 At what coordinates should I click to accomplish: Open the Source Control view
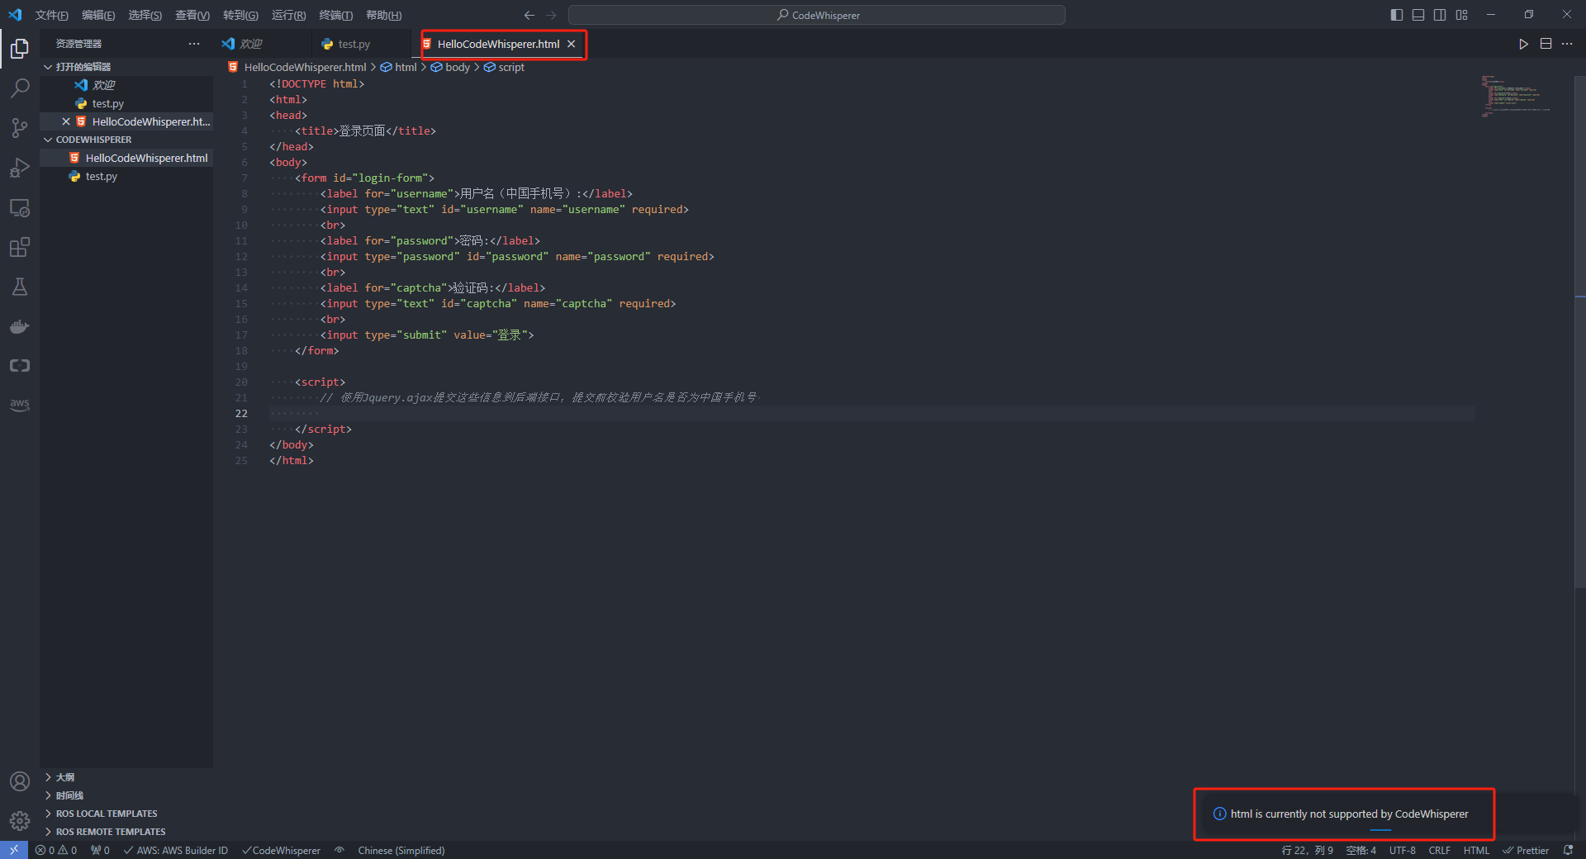tap(20, 128)
